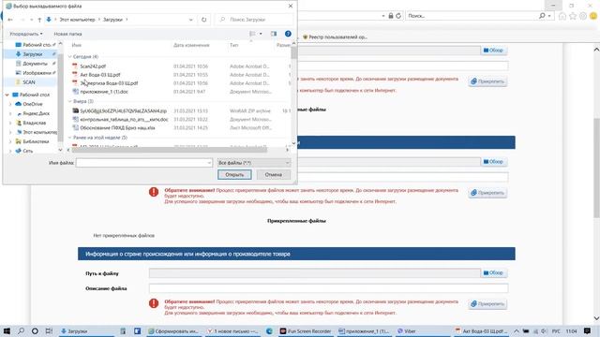Open the Windows Start menu
The height and width of the screenshot is (337, 600).
point(7,330)
